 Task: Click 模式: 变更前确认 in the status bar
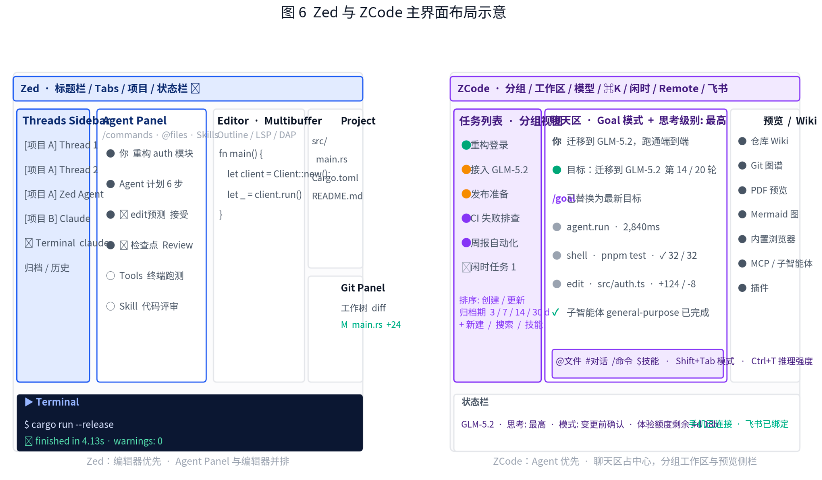click(x=591, y=424)
